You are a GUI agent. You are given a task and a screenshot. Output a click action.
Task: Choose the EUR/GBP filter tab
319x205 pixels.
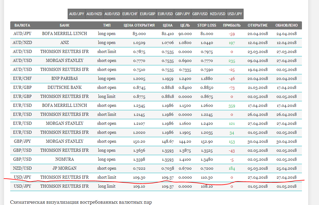coord(147,14)
